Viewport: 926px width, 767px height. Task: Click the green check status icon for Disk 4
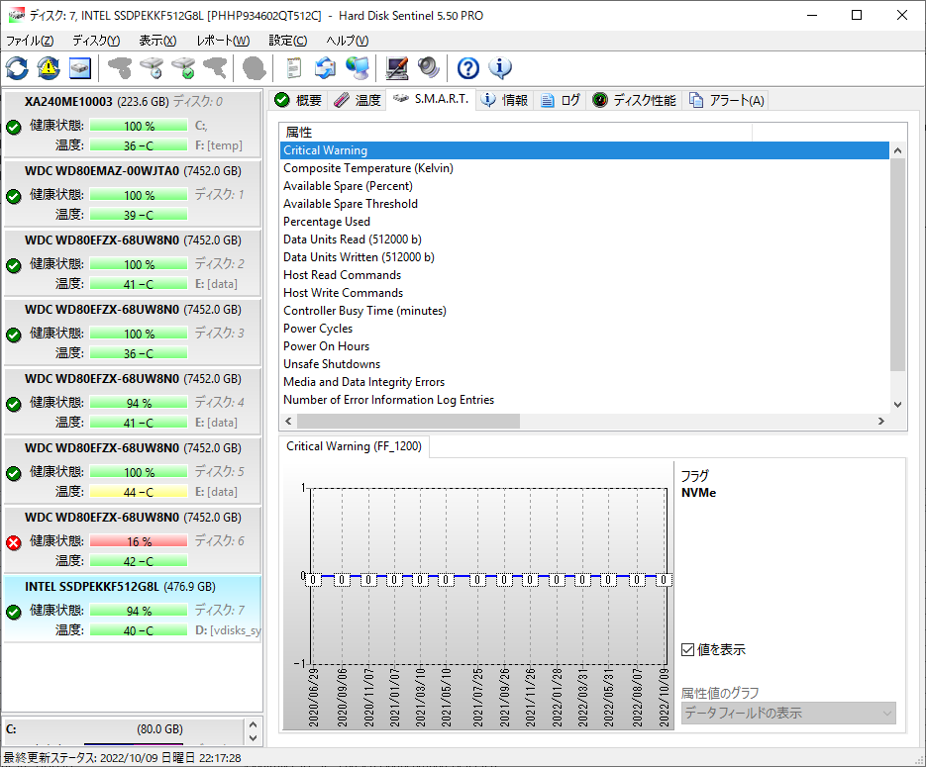(x=14, y=404)
